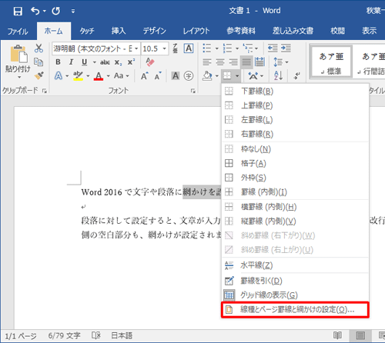Click the 6/79 文字 word count
This screenshot has height=343, width=385.
(x=64, y=335)
